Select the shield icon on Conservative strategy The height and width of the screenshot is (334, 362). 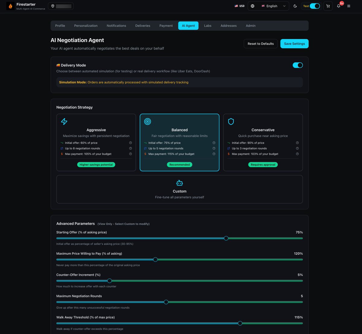[231, 121]
